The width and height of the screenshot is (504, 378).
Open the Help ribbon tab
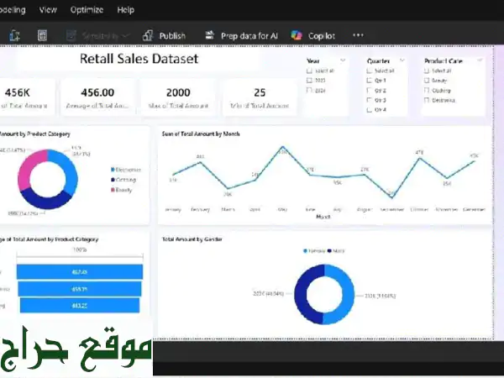pos(126,10)
